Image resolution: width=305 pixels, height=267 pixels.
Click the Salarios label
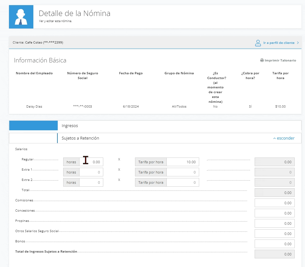(x=21, y=149)
